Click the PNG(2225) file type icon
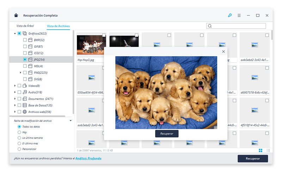Screen dimensions: 282x174 [30, 73]
